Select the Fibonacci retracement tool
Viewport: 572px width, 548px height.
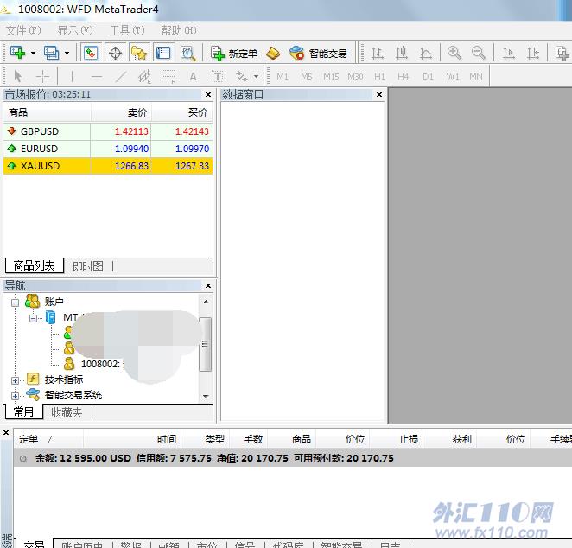168,77
